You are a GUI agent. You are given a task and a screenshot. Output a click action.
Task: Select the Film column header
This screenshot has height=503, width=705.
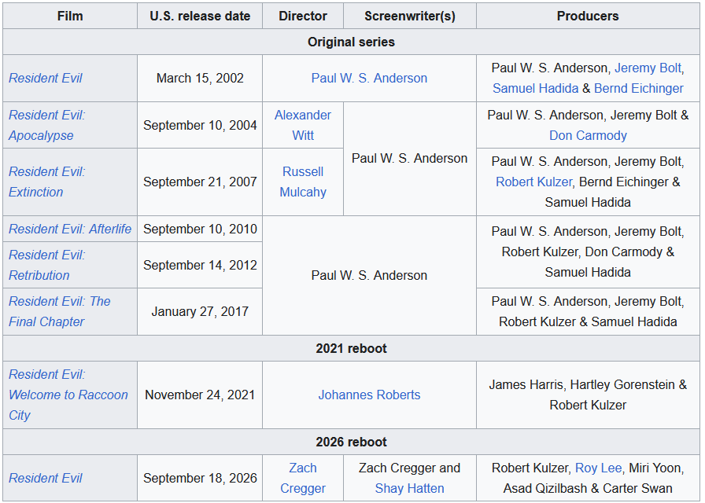point(70,17)
